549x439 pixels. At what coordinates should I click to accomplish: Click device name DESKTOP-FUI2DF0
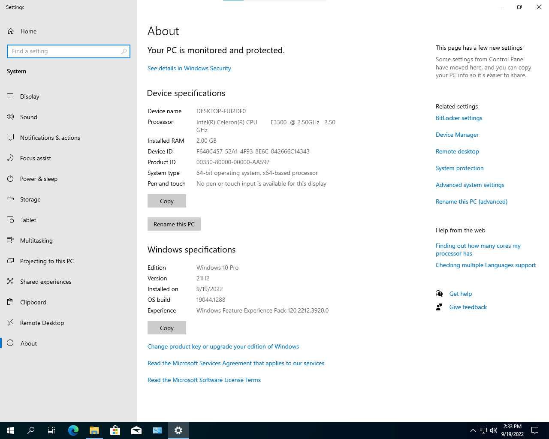221,111
